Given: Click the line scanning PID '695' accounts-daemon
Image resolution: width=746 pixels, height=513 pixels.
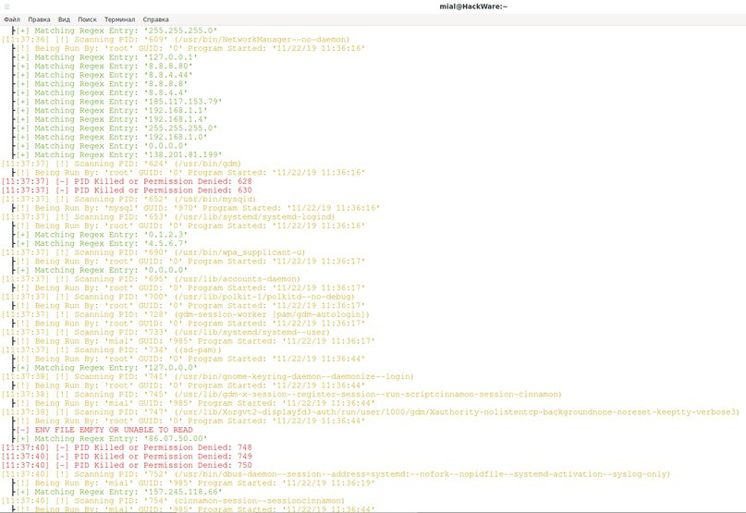Looking at the screenshot, I should pos(151,279).
